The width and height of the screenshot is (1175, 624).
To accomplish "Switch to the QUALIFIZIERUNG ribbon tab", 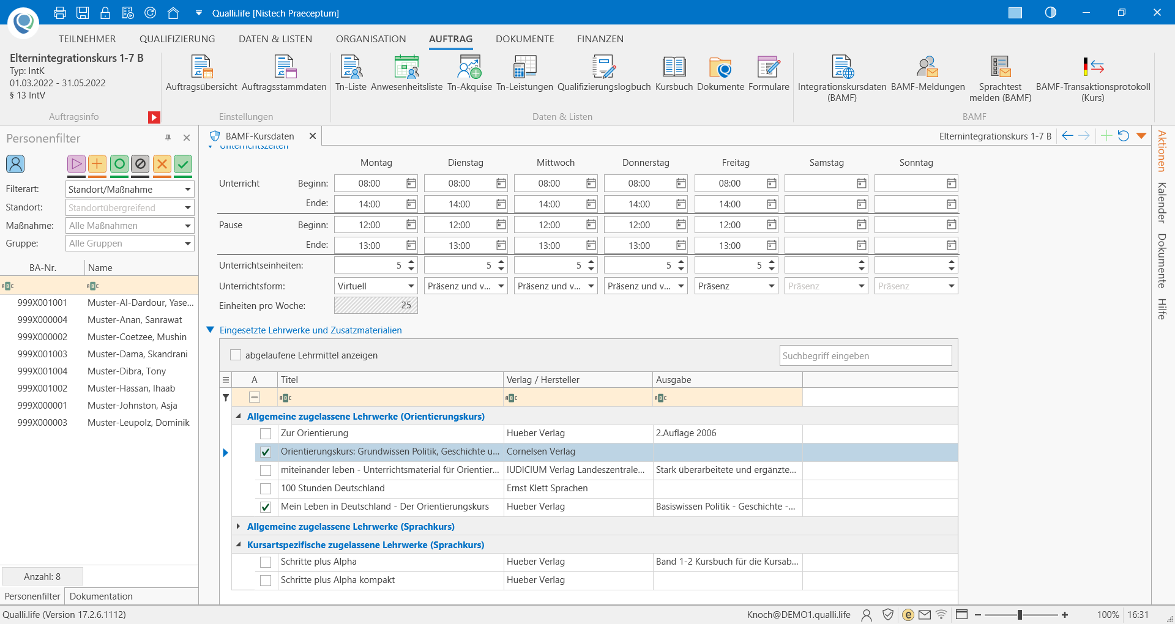I will [x=177, y=39].
